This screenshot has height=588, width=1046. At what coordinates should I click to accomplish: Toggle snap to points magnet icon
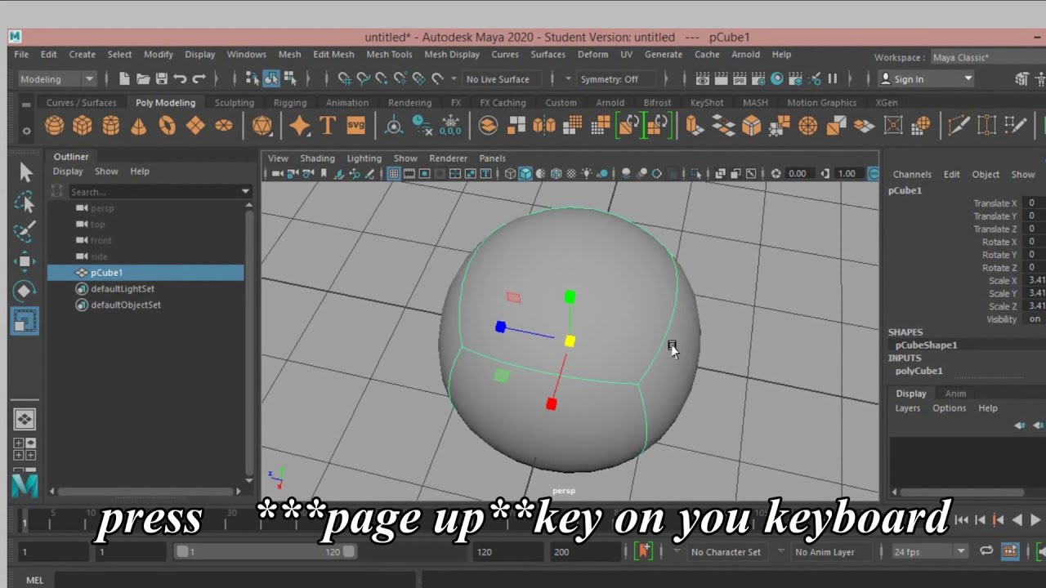click(x=382, y=79)
